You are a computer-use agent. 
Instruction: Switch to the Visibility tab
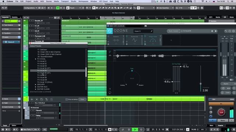(x=15, y=17)
